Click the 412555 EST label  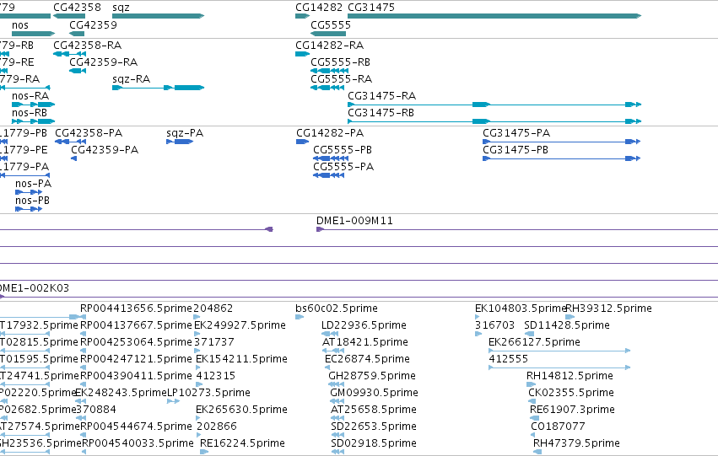pos(509,359)
